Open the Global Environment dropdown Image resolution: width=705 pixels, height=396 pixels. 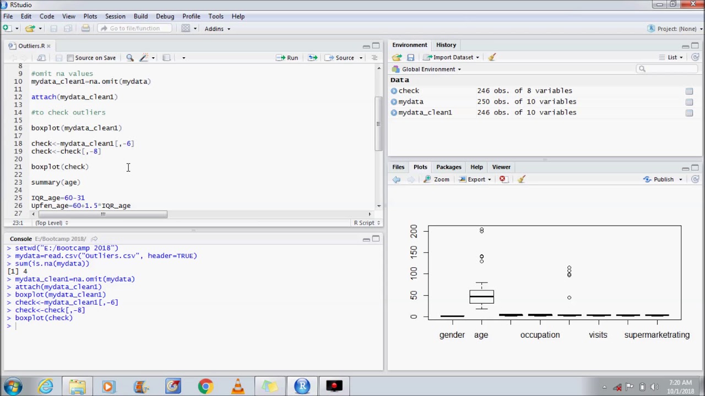pos(426,69)
